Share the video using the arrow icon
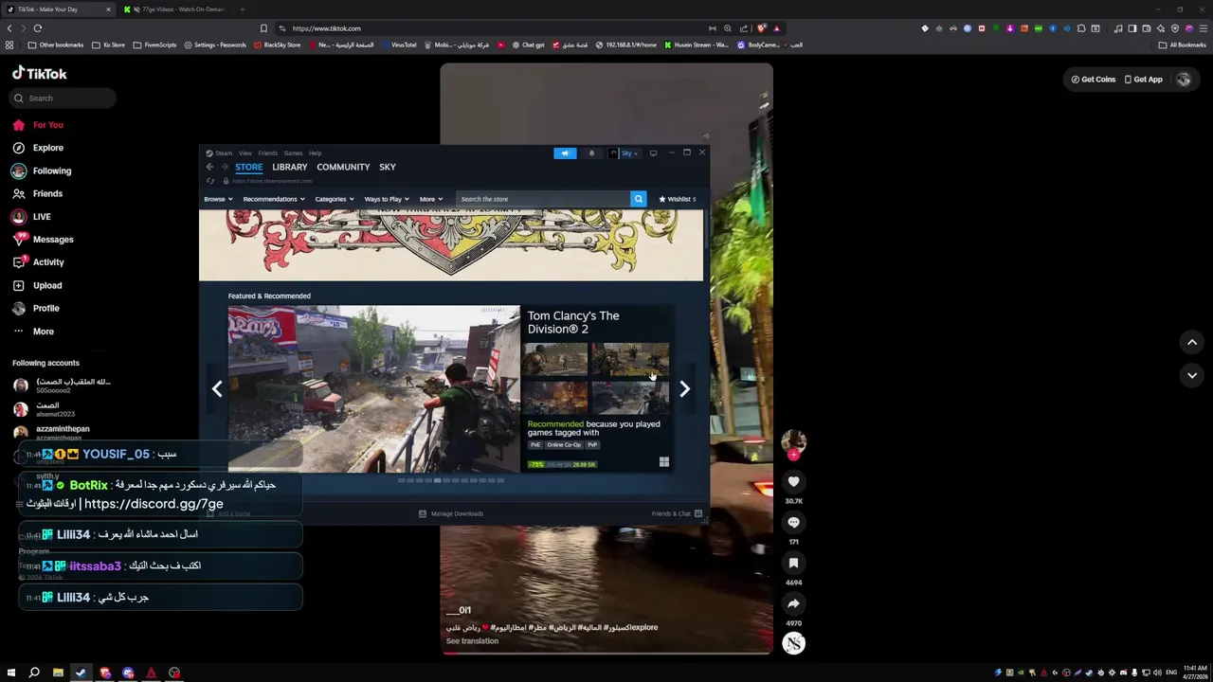This screenshot has height=682, width=1213. coord(793,603)
